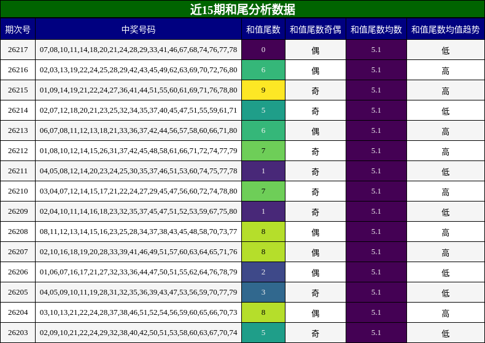Click winning numbers starting 02,04,10,11
Viewport: 485px width, 343px height.
138,211
